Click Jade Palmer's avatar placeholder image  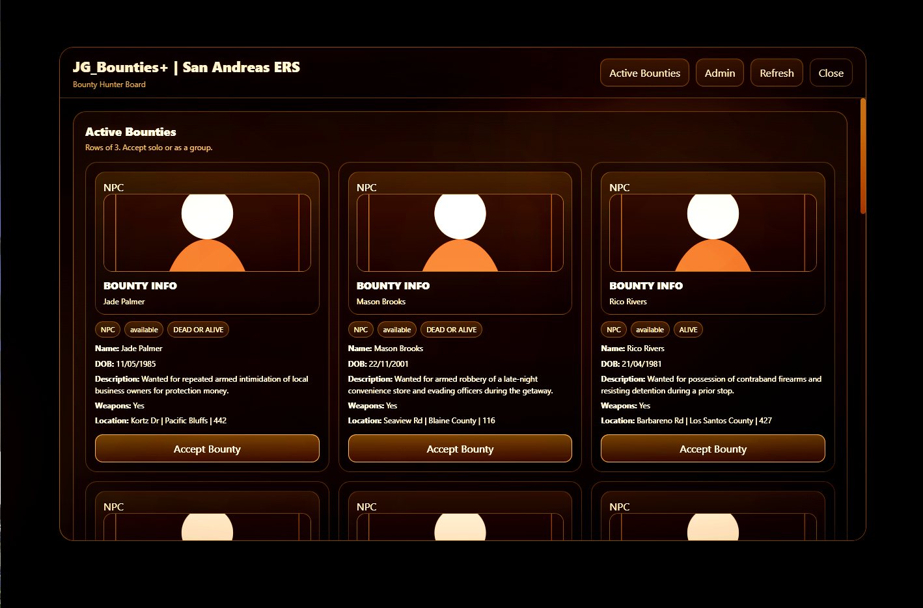click(207, 233)
